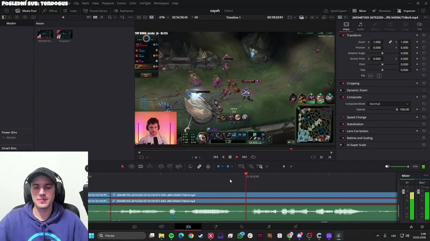Select the Timeline 1 thumbnail
The height and width of the screenshot is (241, 430).
tap(64, 34)
